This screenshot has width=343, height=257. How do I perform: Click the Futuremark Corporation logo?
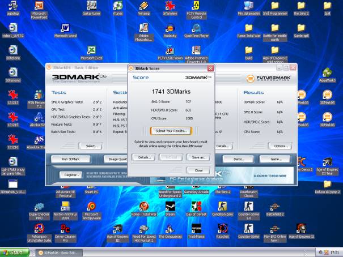tap(269, 78)
